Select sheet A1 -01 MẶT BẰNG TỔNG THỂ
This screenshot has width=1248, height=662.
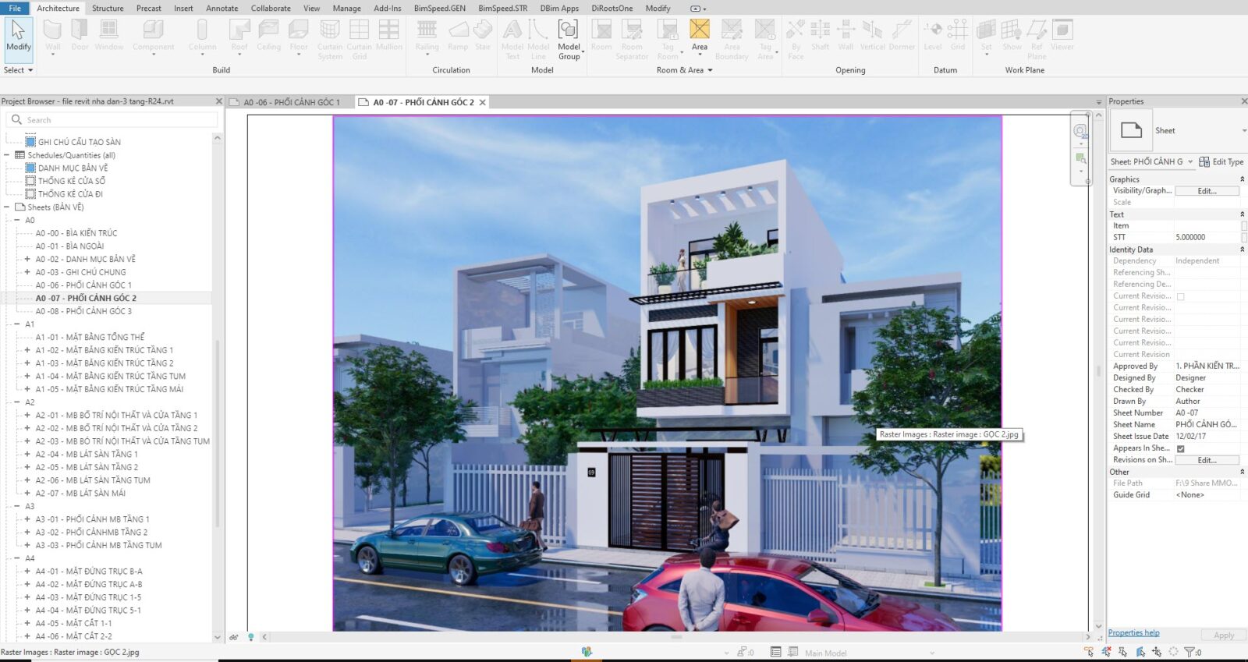pos(90,338)
